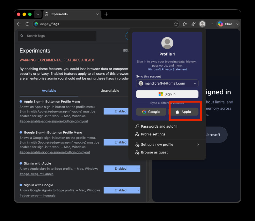Open Passwords and autofill

[x=167, y=126]
